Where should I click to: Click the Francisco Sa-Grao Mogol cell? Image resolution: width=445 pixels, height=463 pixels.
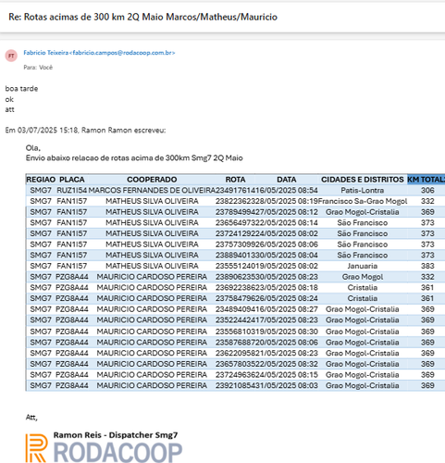[x=363, y=201]
